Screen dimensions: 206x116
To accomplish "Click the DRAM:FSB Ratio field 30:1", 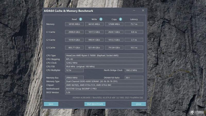I will click(x=134, y=78).
